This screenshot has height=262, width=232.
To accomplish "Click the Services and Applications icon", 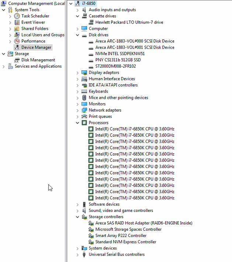I will click(x=10, y=66).
